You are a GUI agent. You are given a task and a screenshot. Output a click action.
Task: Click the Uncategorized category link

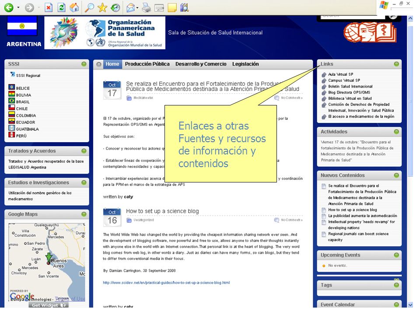coord(143,220)
